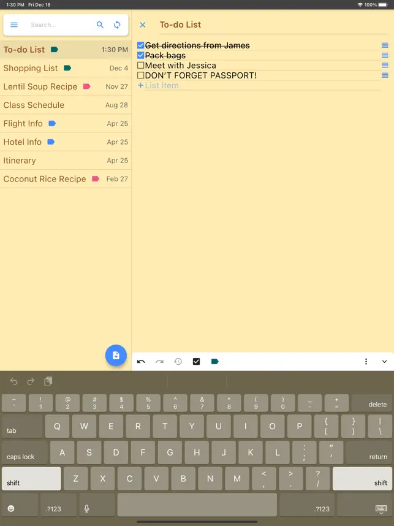Viewport: 394px width, 526px height.
Task: Open the hamburger menu in search bar
Action: tap(14, 25)
